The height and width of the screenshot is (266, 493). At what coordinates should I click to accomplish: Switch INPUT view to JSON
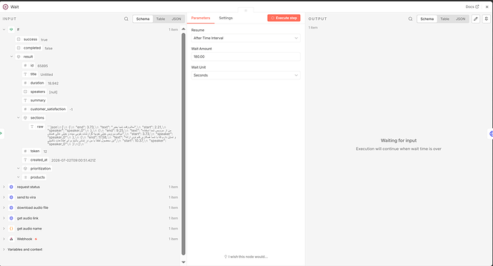pyautogui.click(x=176, y=19)
